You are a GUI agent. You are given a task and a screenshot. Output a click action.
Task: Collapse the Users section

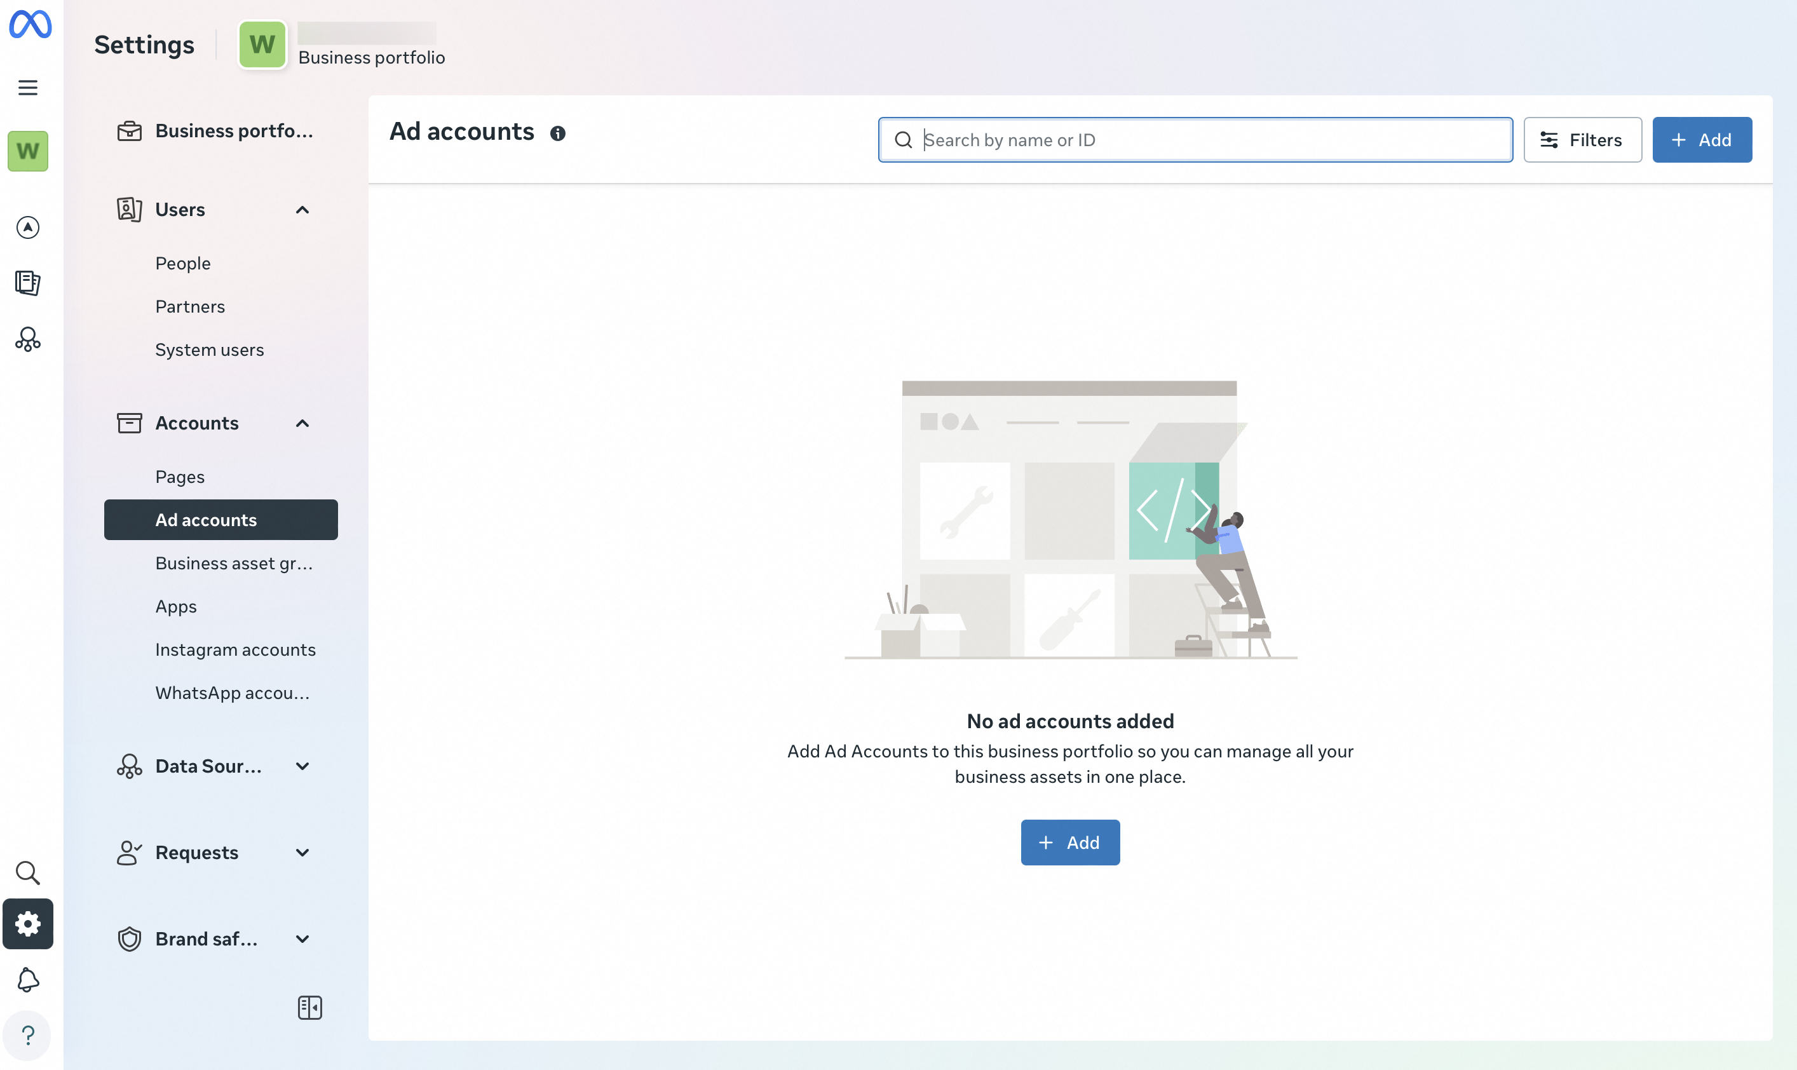pos(302,210)
